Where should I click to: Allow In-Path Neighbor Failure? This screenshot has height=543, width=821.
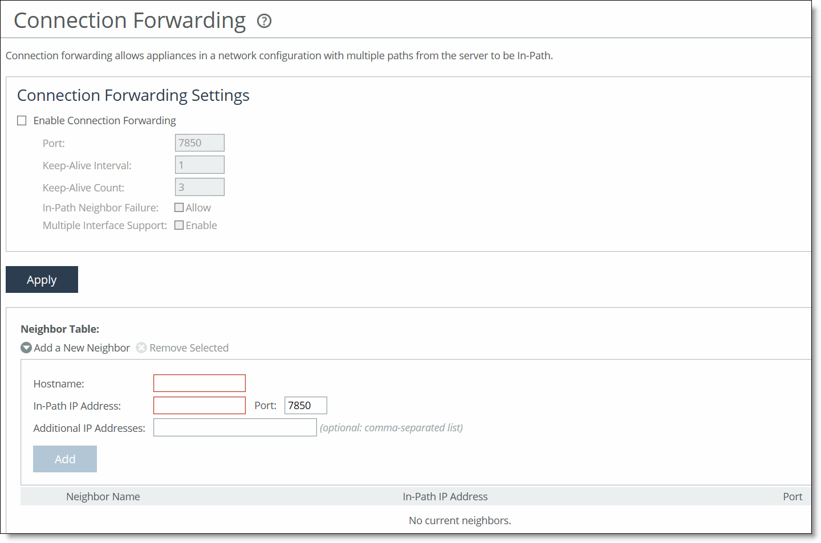coord(178,207)
